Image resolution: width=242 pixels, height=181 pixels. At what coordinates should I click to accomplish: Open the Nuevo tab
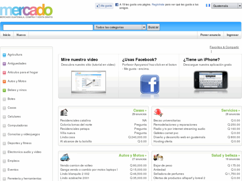(21, 35)
